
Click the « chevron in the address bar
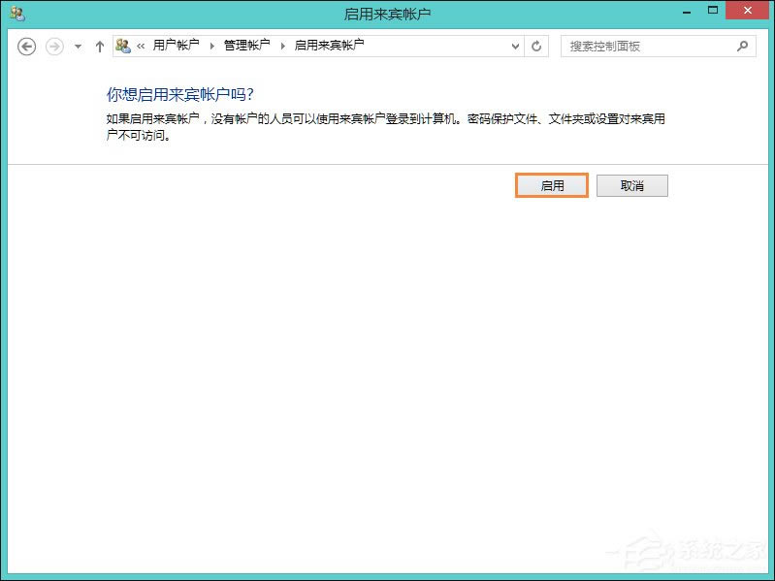(141, 46)
